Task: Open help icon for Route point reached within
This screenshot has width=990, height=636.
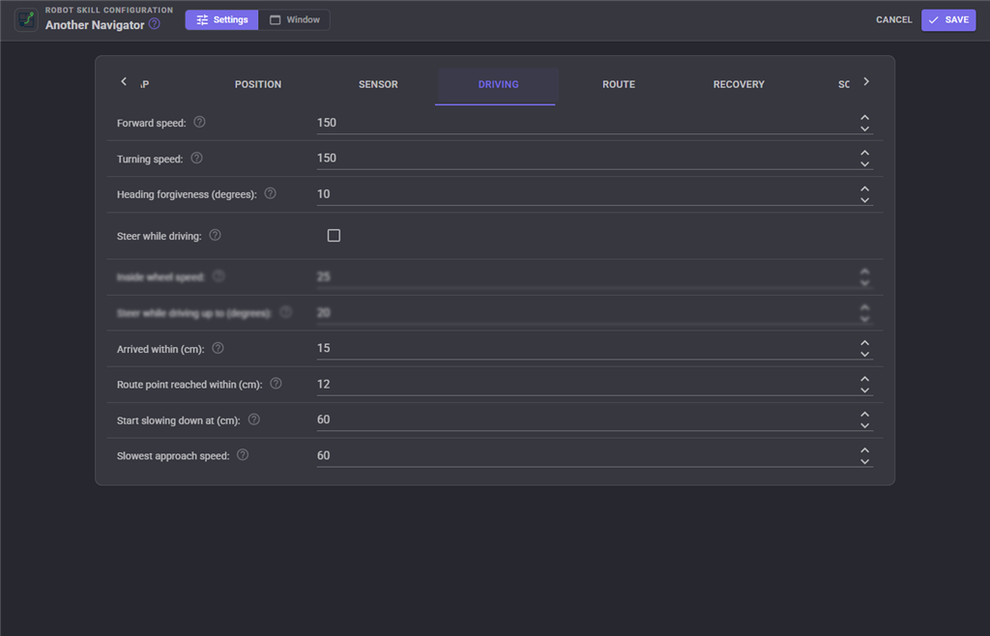Action: (x=276, y=383)
